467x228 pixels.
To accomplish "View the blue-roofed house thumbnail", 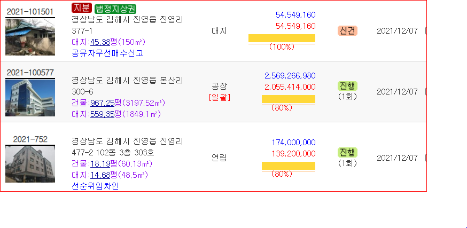I will tap(30, 37).
